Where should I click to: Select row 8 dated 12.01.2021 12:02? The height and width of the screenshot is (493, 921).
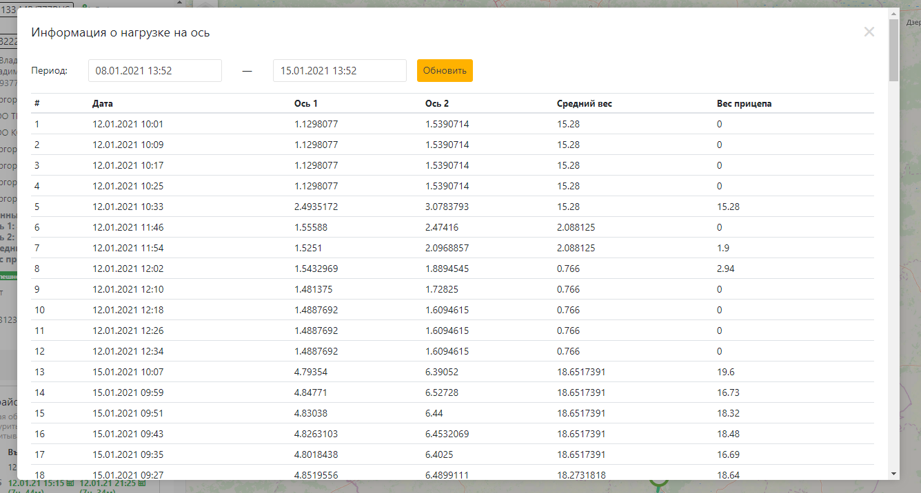(453, 269)
